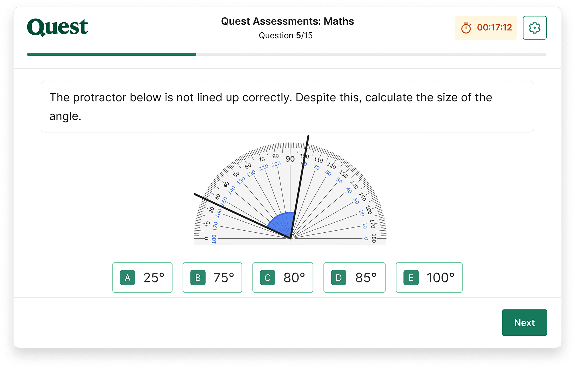Open the settings gear icon
Screen dimensions: 575x368
point(535,27)
